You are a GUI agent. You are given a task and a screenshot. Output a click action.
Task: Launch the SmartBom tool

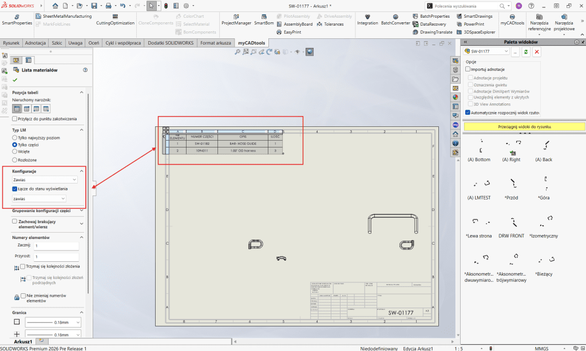(x=263, y=17)
